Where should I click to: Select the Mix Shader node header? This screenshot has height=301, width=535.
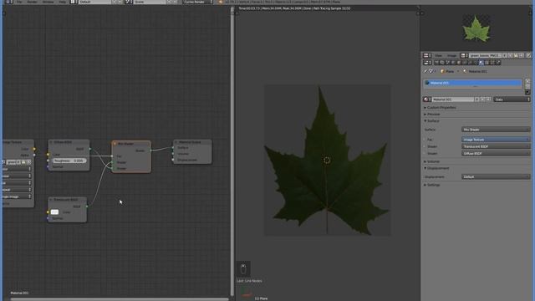(131, 144)
